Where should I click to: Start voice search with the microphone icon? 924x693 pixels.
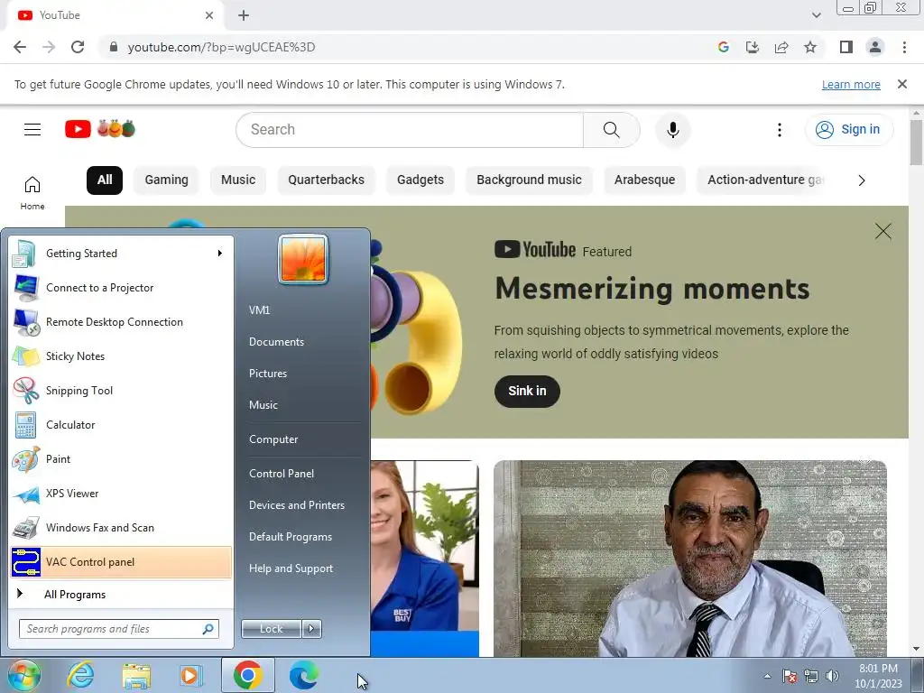672,130
